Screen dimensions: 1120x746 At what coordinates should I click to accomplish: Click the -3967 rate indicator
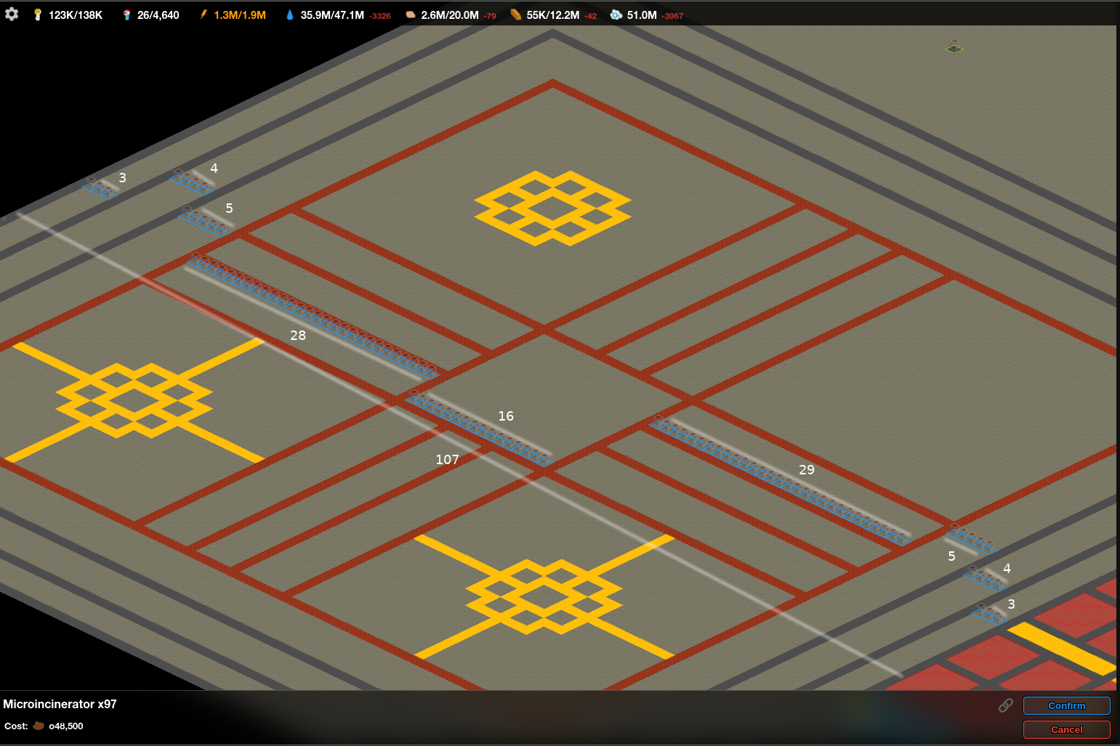(x=672, y=16)
